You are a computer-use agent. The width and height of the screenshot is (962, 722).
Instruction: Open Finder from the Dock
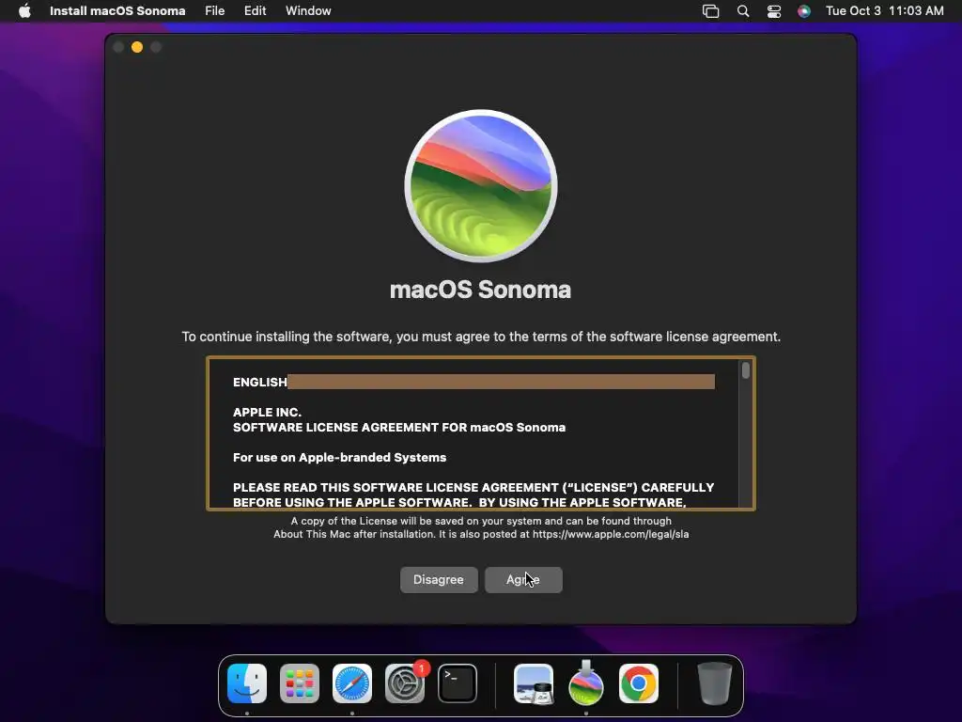pyautogui.click(x=247, y=683)
